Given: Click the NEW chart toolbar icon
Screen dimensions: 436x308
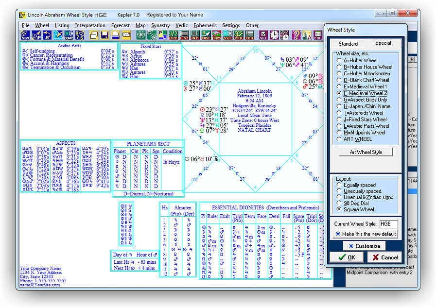Looking at the screenshot, I should click(25, 35).
